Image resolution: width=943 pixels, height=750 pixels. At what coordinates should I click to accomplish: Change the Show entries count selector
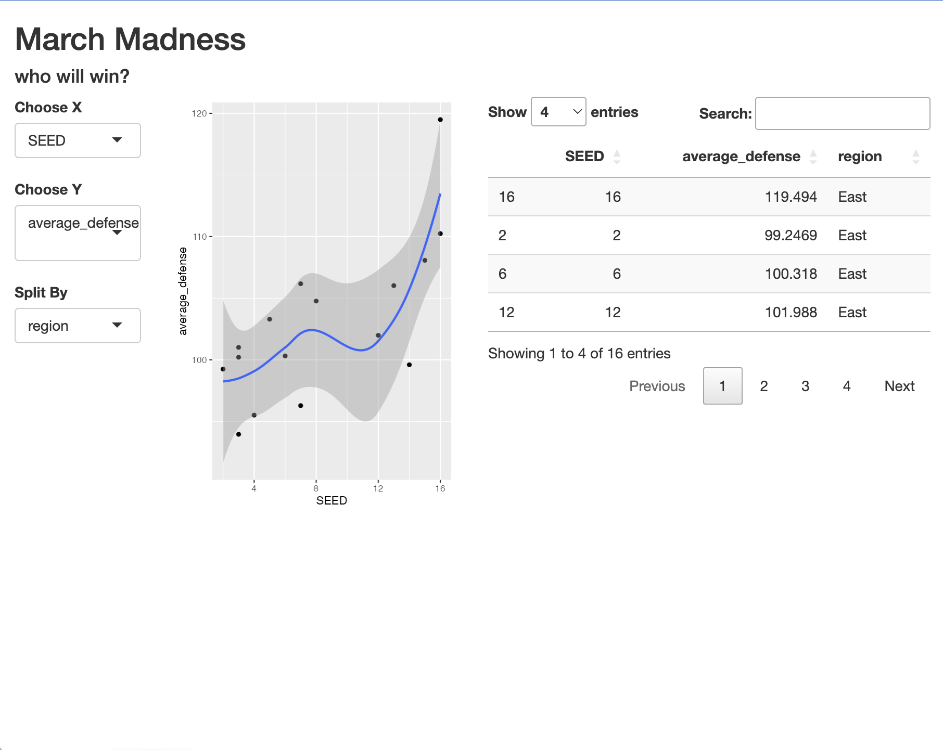point(558,112)
